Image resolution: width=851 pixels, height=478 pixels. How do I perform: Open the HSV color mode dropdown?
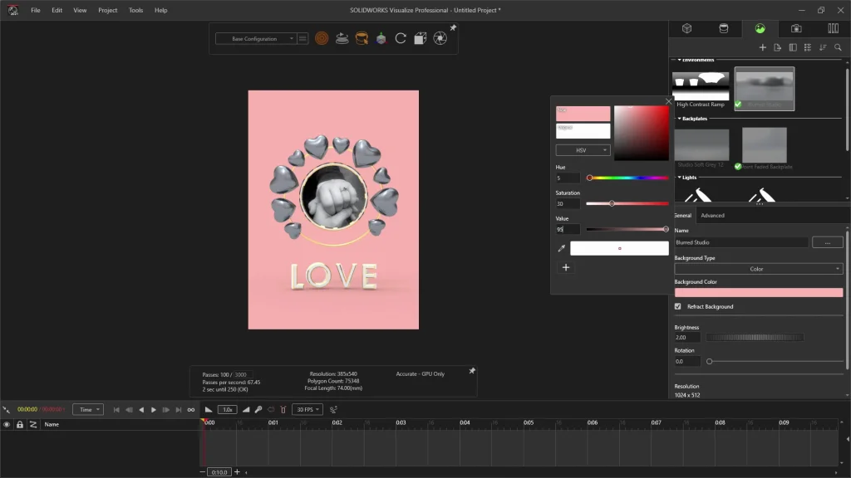[583, 150]
